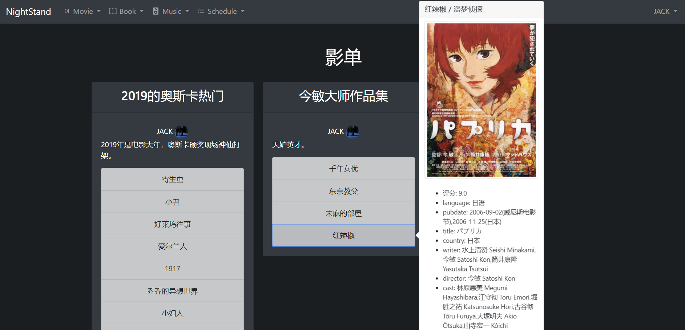Click the cast: 林原惠美 Megumi entry
Image resolution: width=685 pixels, height=330 pixels.
click(490, 307)
